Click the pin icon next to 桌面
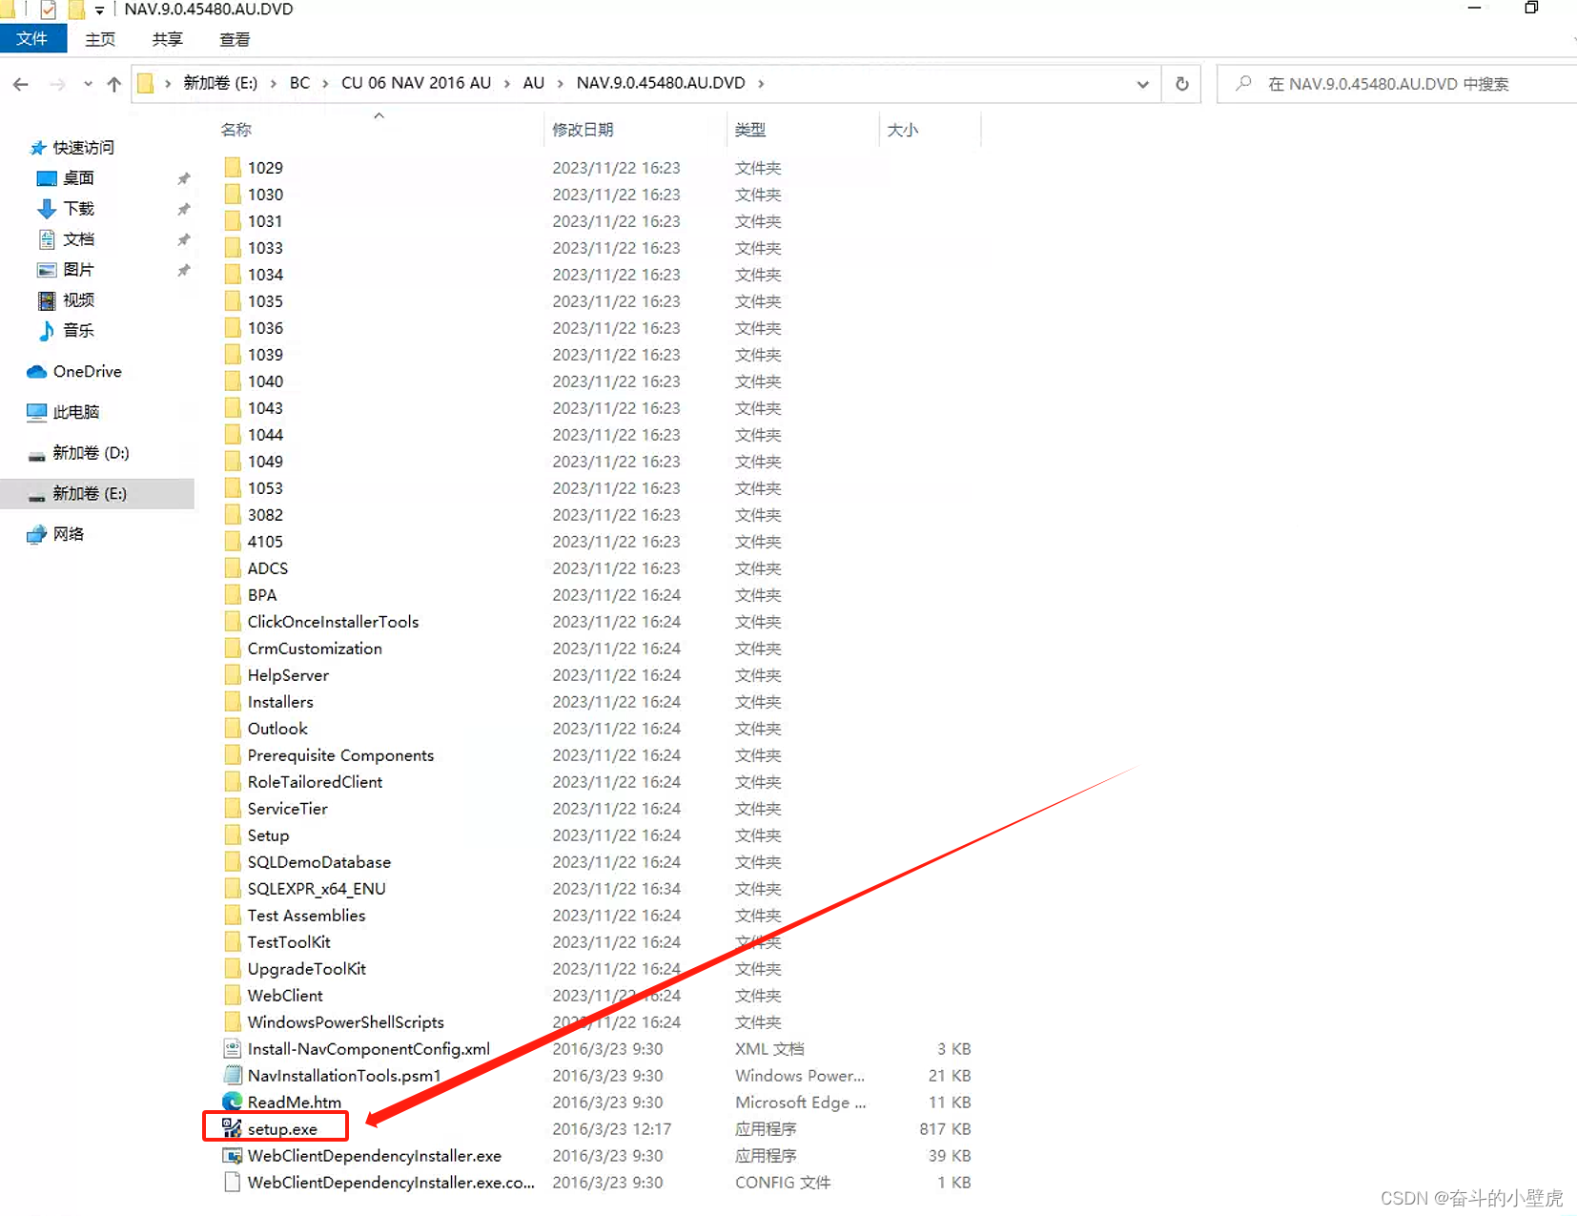 pos(184,178)
